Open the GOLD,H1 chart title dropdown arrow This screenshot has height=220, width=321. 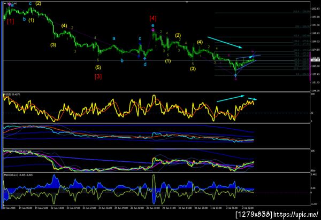[x=5, y=4]
